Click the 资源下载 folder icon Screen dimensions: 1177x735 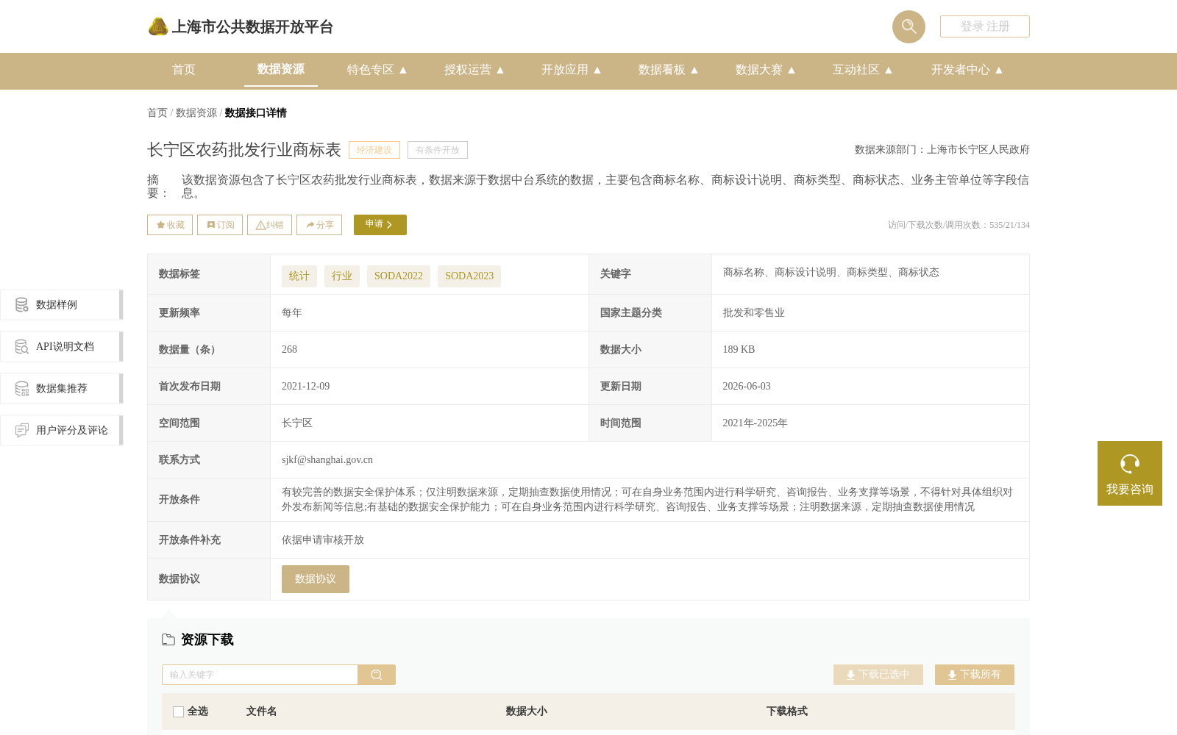click(168, 639)
